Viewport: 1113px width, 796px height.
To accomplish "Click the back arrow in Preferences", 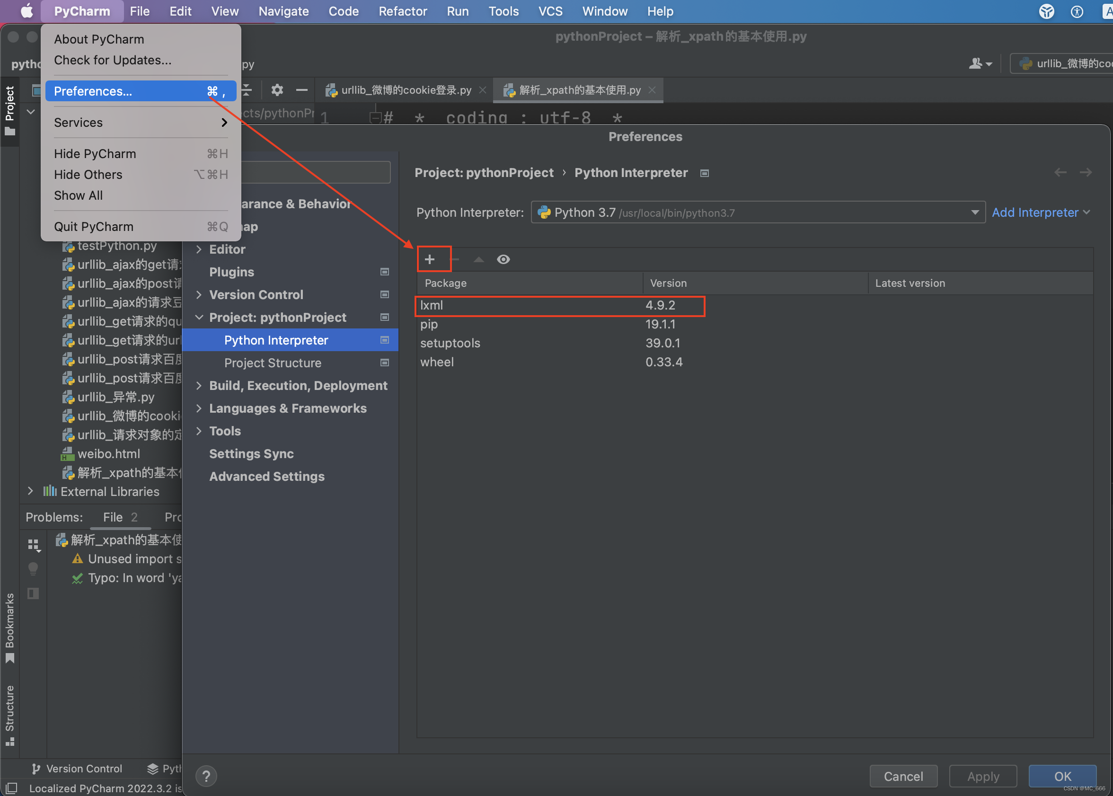I will [1060, 173].
